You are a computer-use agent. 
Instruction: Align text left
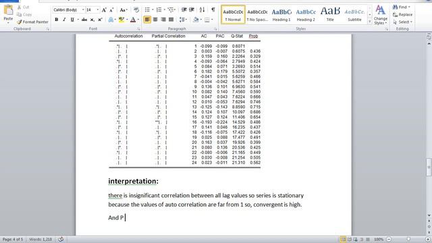click(147, 20)
